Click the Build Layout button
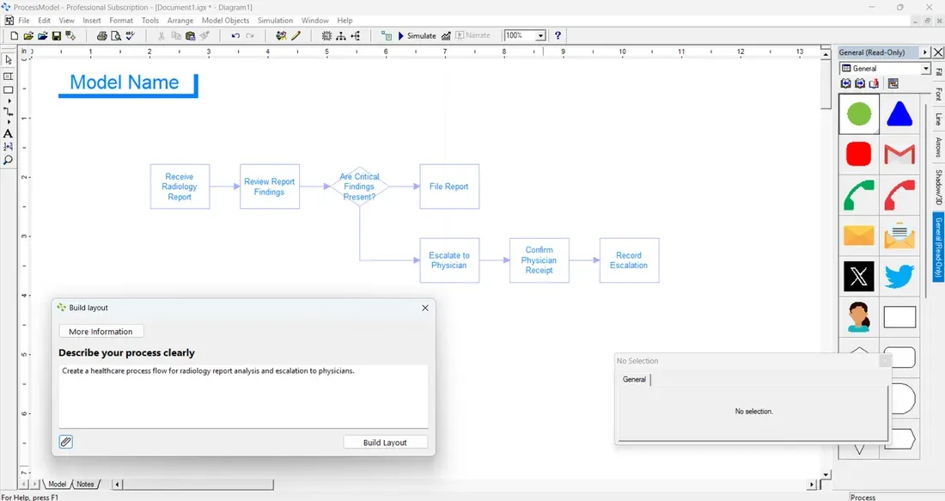Image resolution: width=945 pixels, height=501 pixels. pos(385,443)
